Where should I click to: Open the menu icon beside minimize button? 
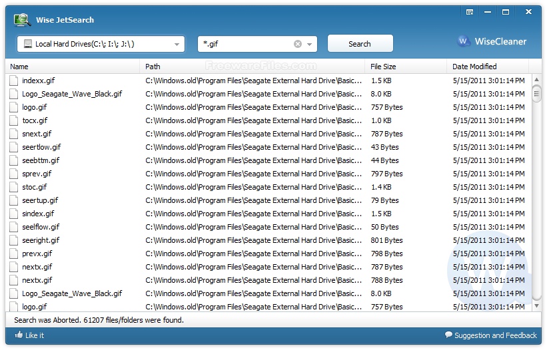(x=470, y=12)
